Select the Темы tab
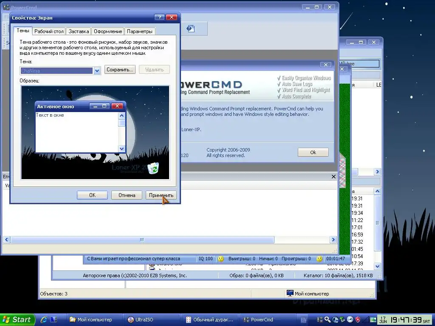Image resolution: width=435 pixels, height=326 pixels. click(23, 31)
